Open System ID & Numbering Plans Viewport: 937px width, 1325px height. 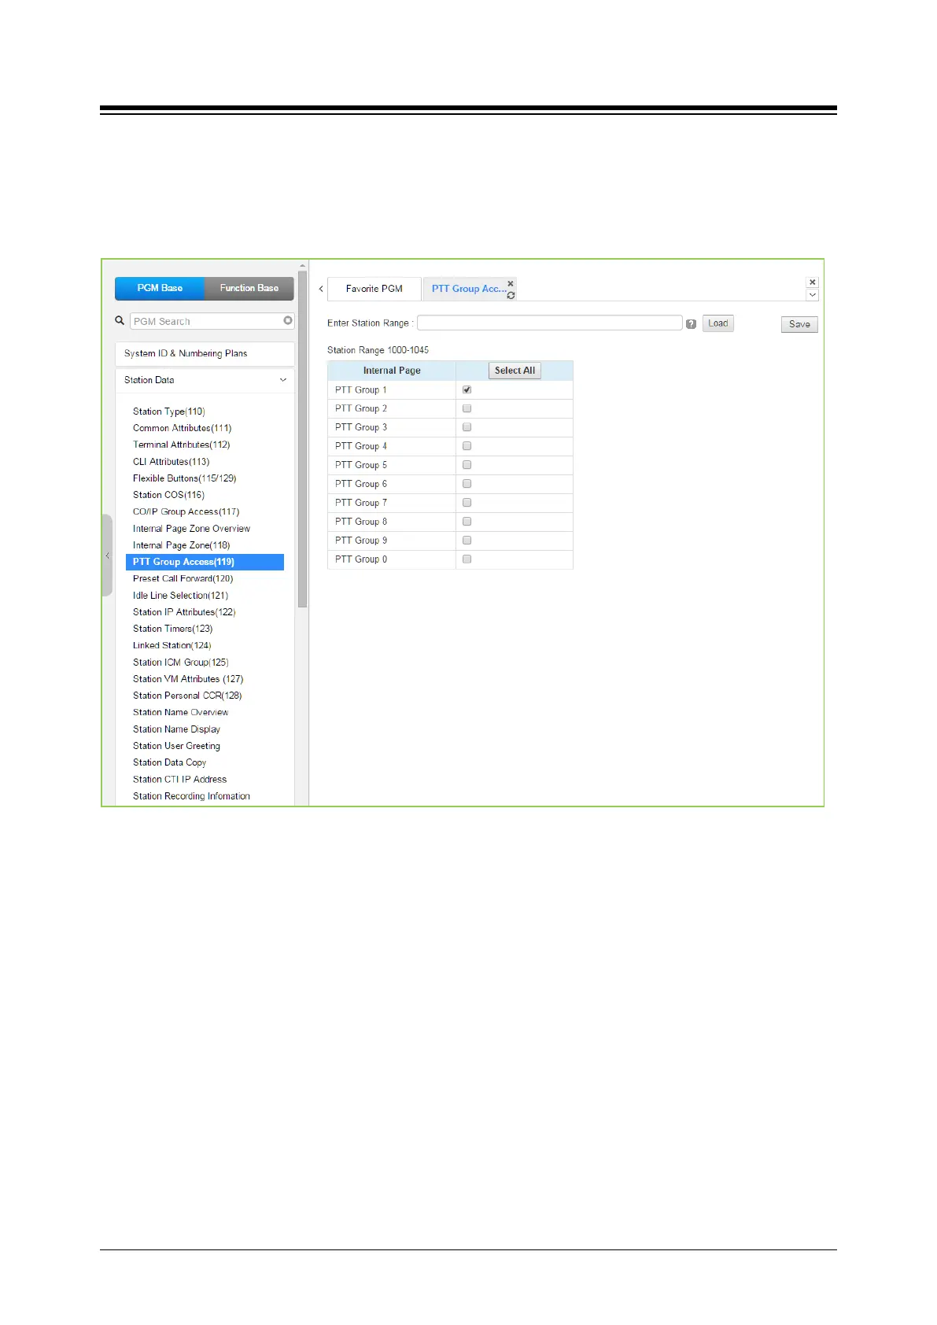click(x=205, y=353)
